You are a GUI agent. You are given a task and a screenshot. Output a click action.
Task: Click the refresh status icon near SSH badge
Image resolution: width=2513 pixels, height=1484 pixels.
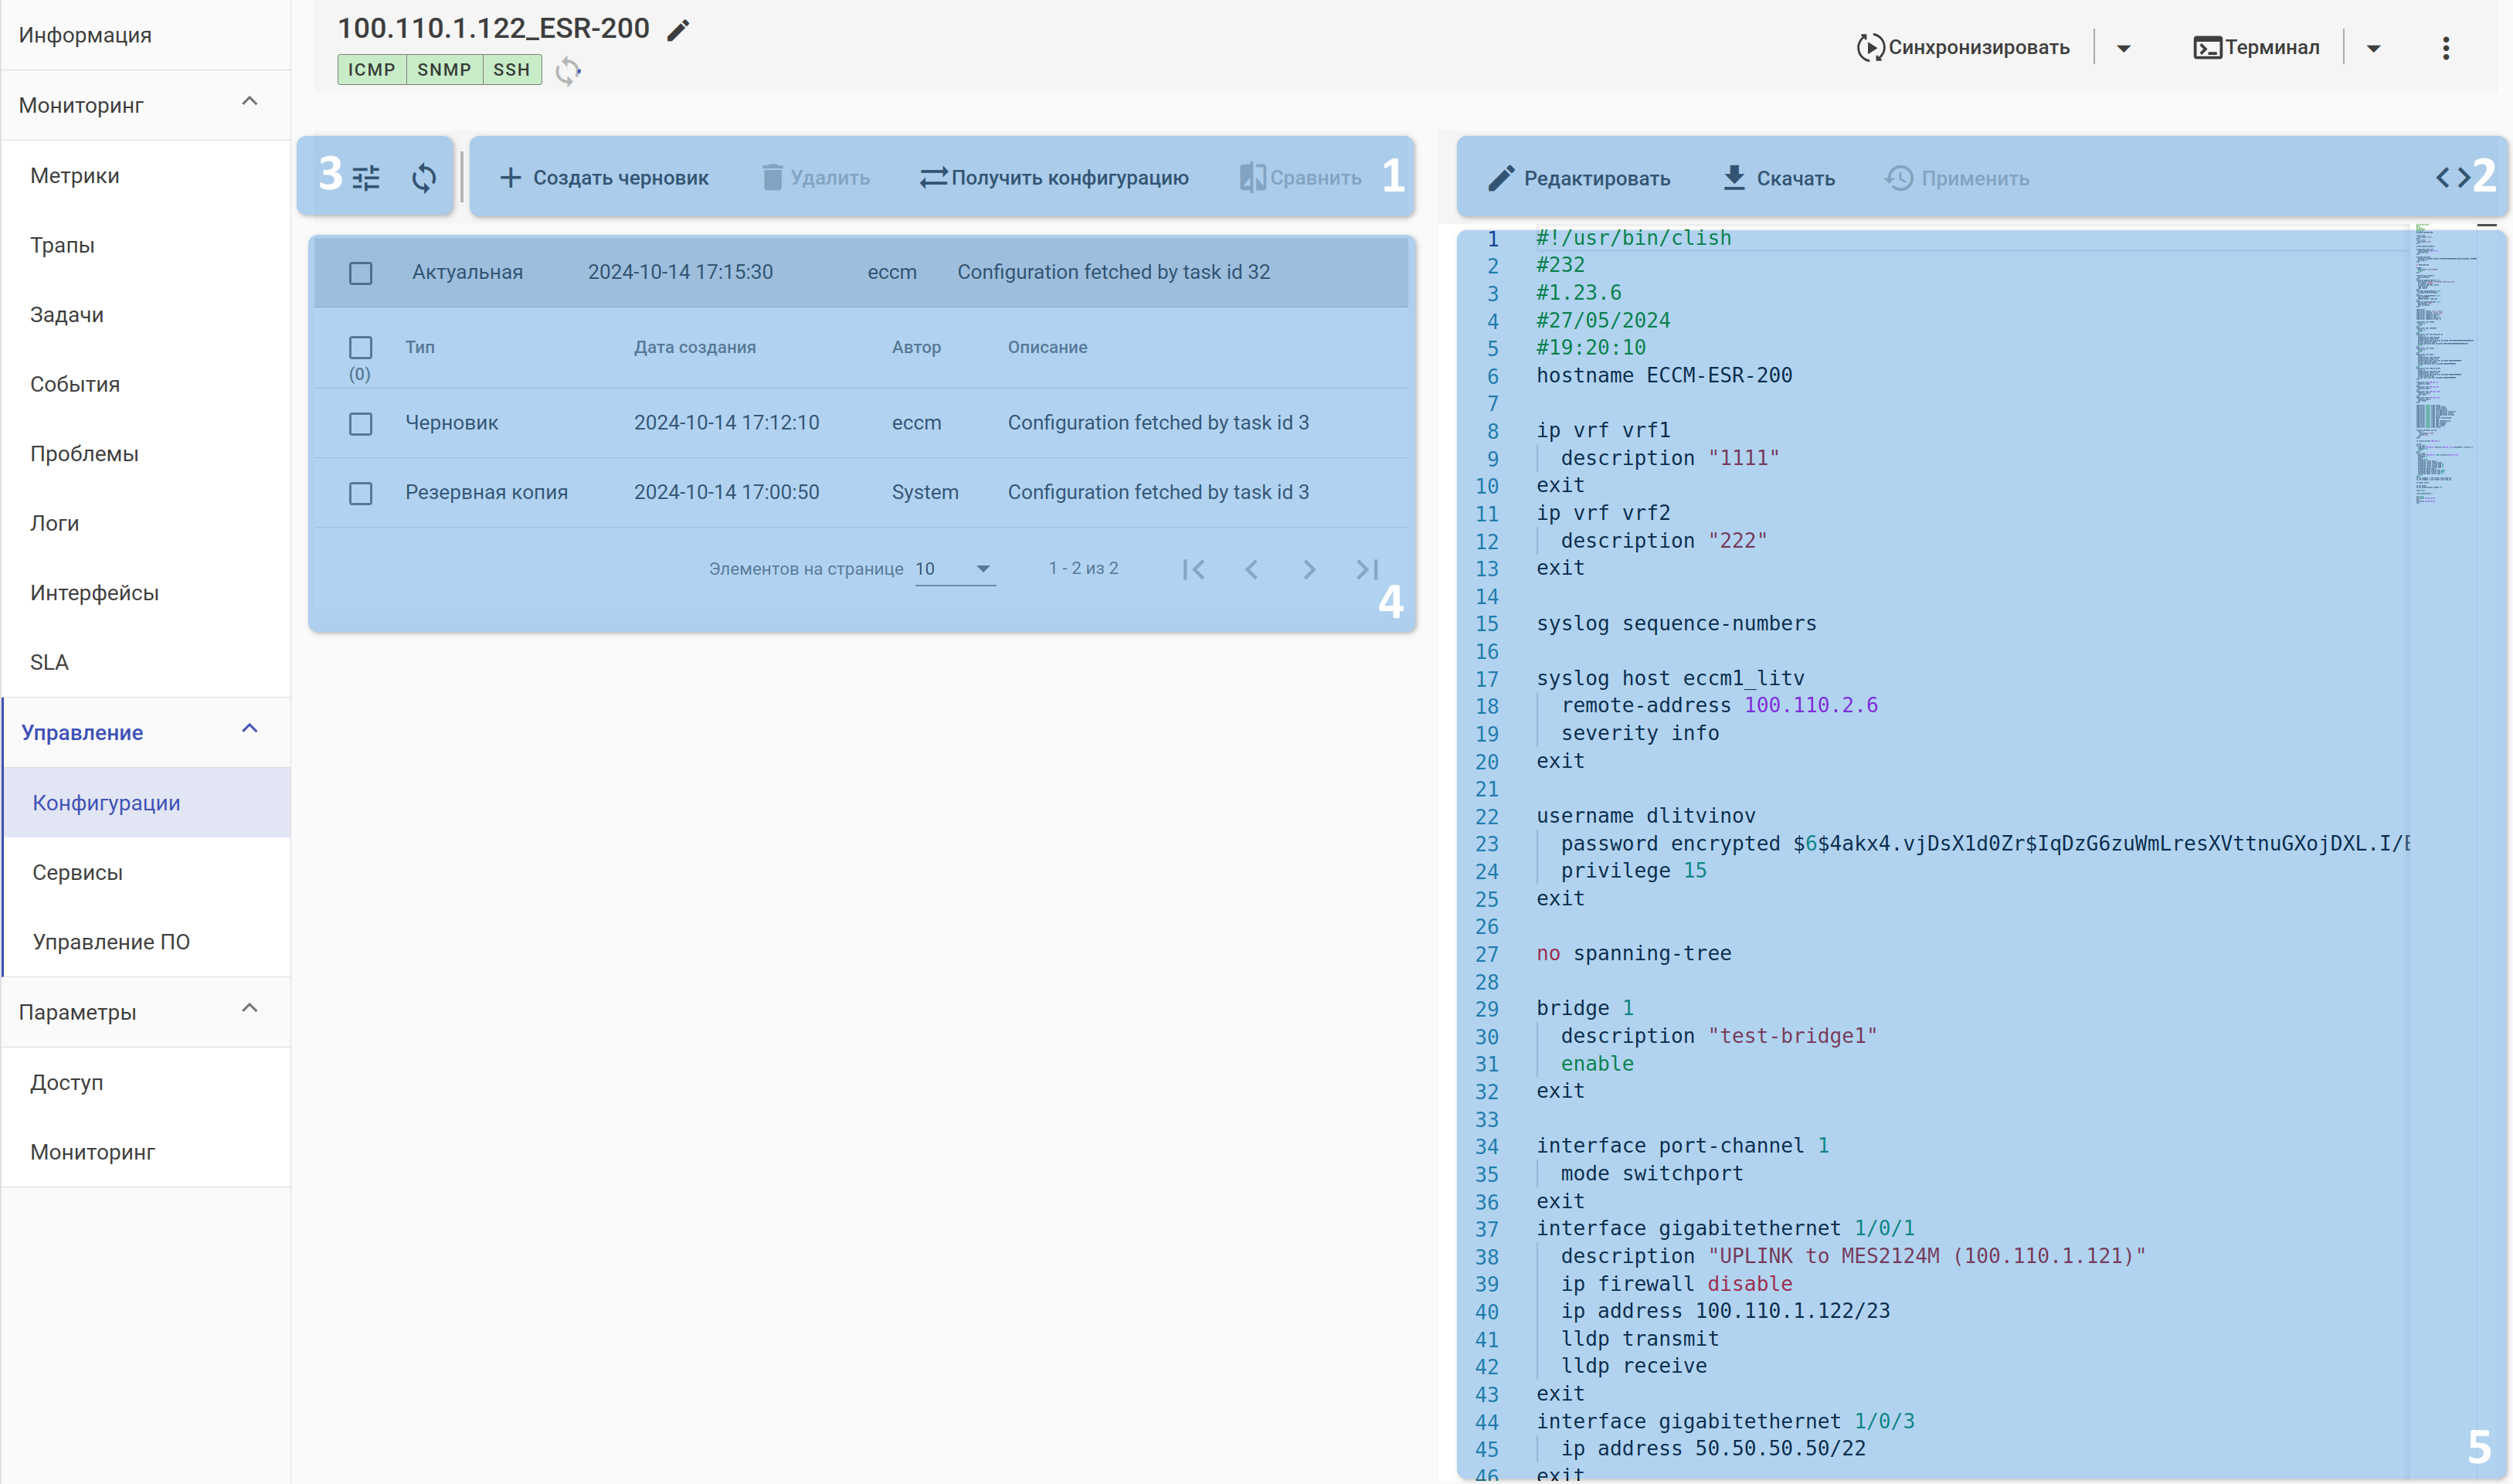[568, 71]
